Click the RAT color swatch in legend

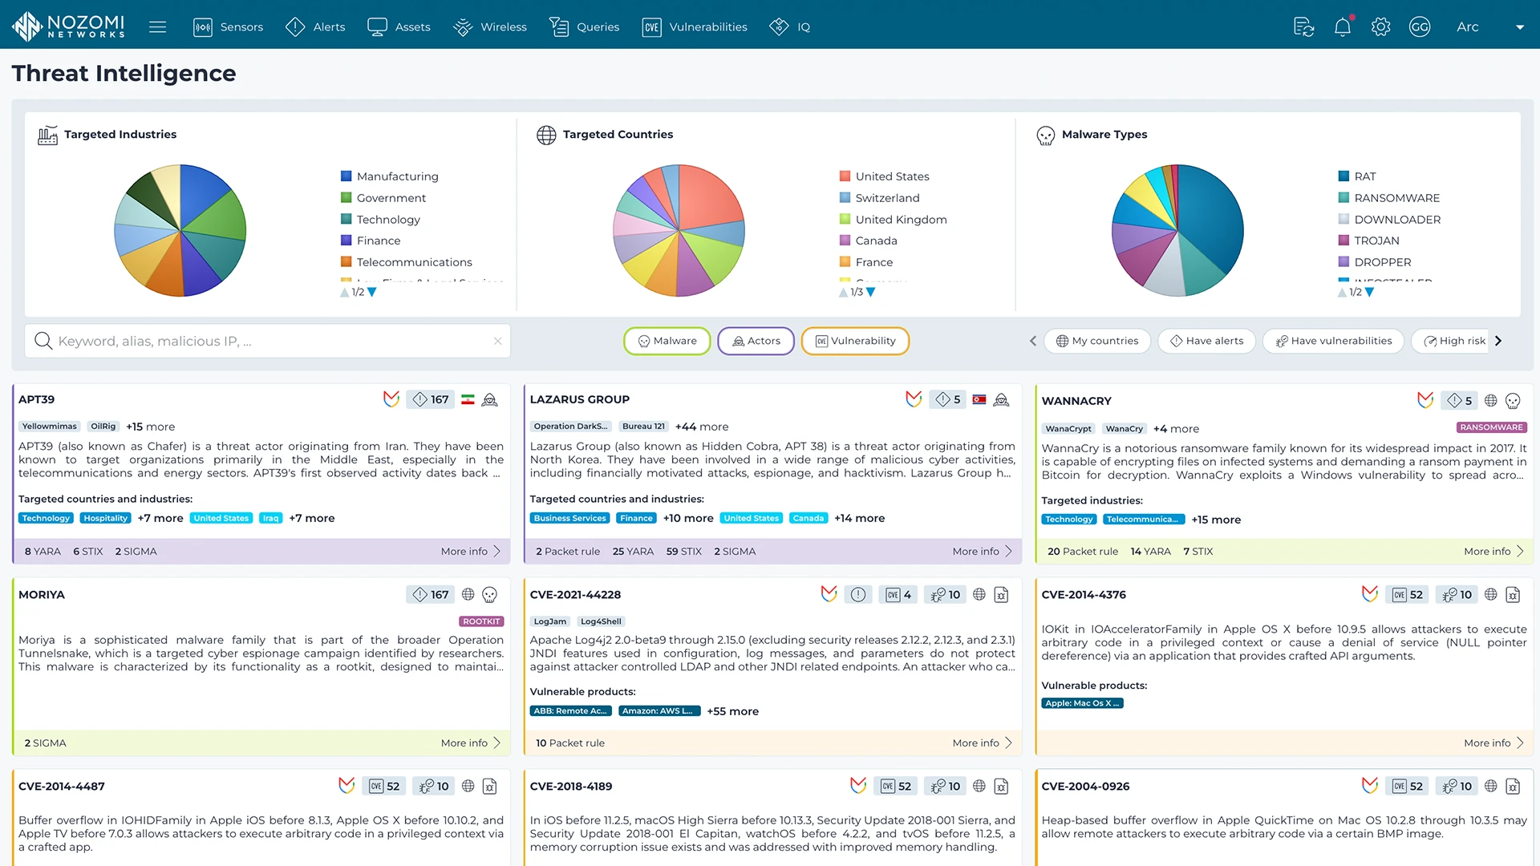pyautogui.click(x=1343, y=176)
